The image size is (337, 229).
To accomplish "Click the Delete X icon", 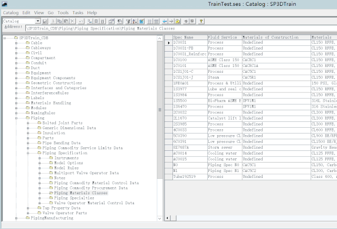I will (x=73, y=21).
